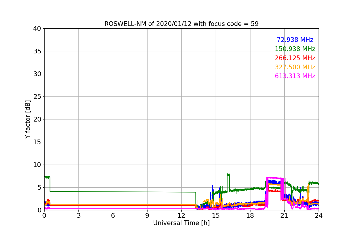Viewport: 354px width, 236px height.
Task: Click x-axis tick label 21
Action: click(x=284, y=215)
